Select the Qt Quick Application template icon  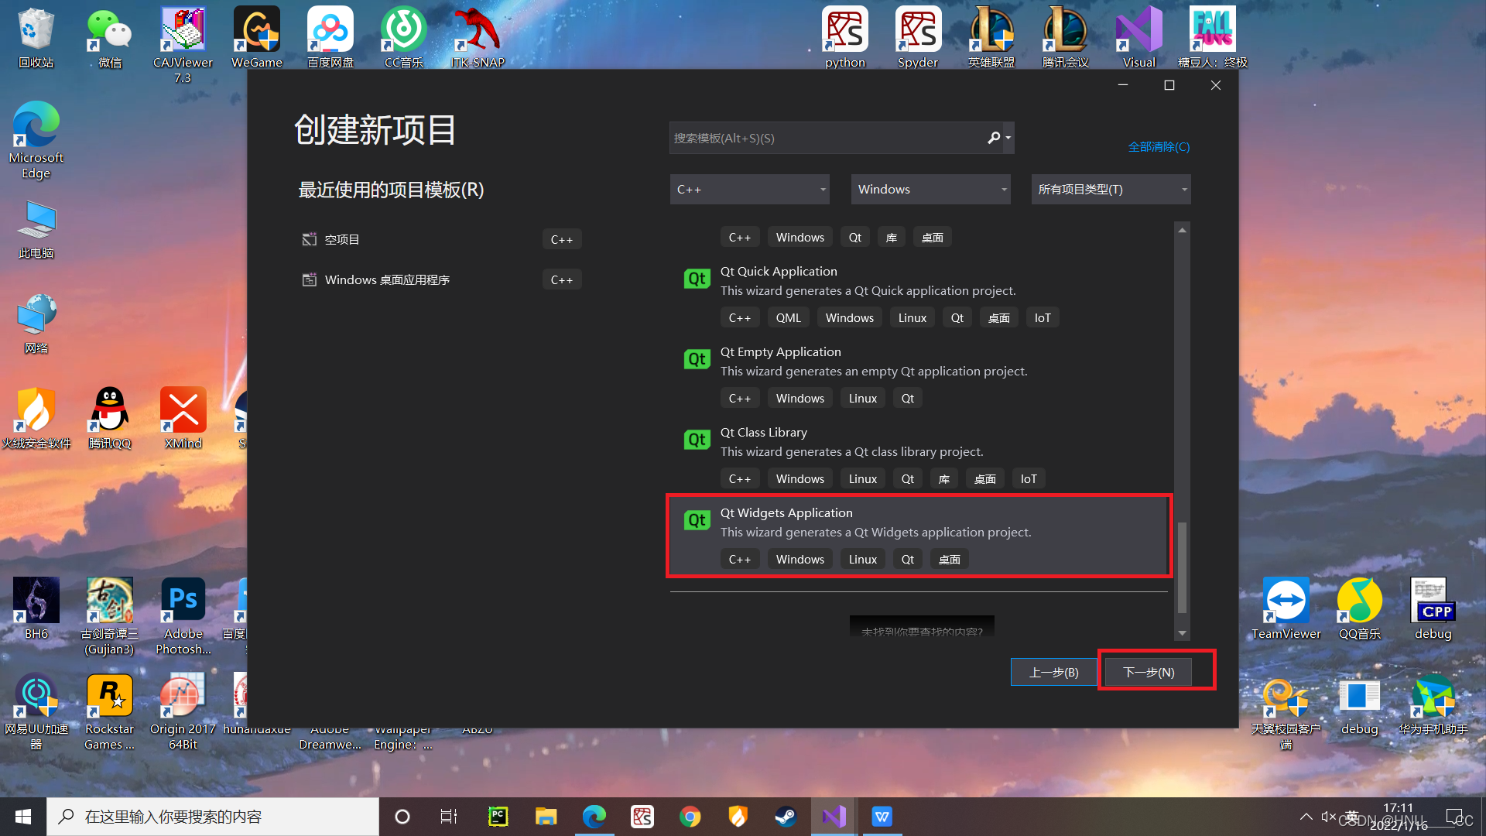(x=697, y=279)
